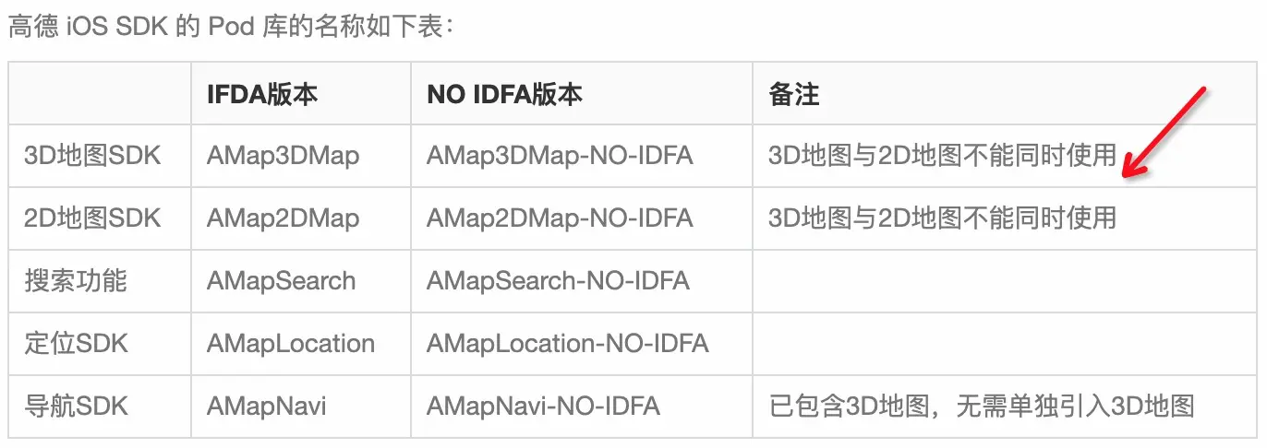
Task: Select AMap3DMap-NO-IDFA text
Action: [x=560, y=156]
